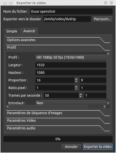The height and width of the screenshot is (153, 116).
Task: Click the scroll up arrow in Profil panel
Action: 108,54
